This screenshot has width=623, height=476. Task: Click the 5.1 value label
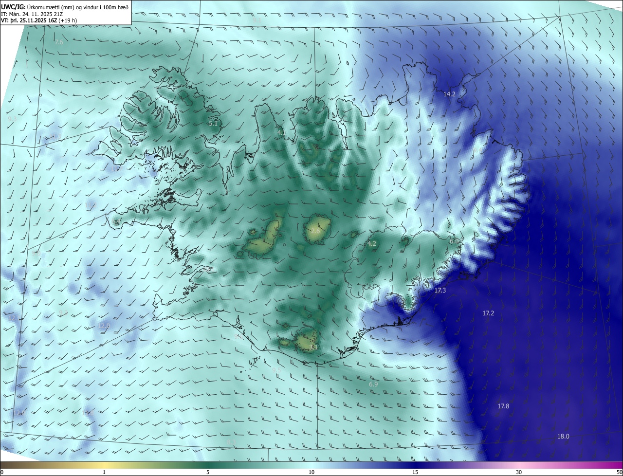pos(213,124)
